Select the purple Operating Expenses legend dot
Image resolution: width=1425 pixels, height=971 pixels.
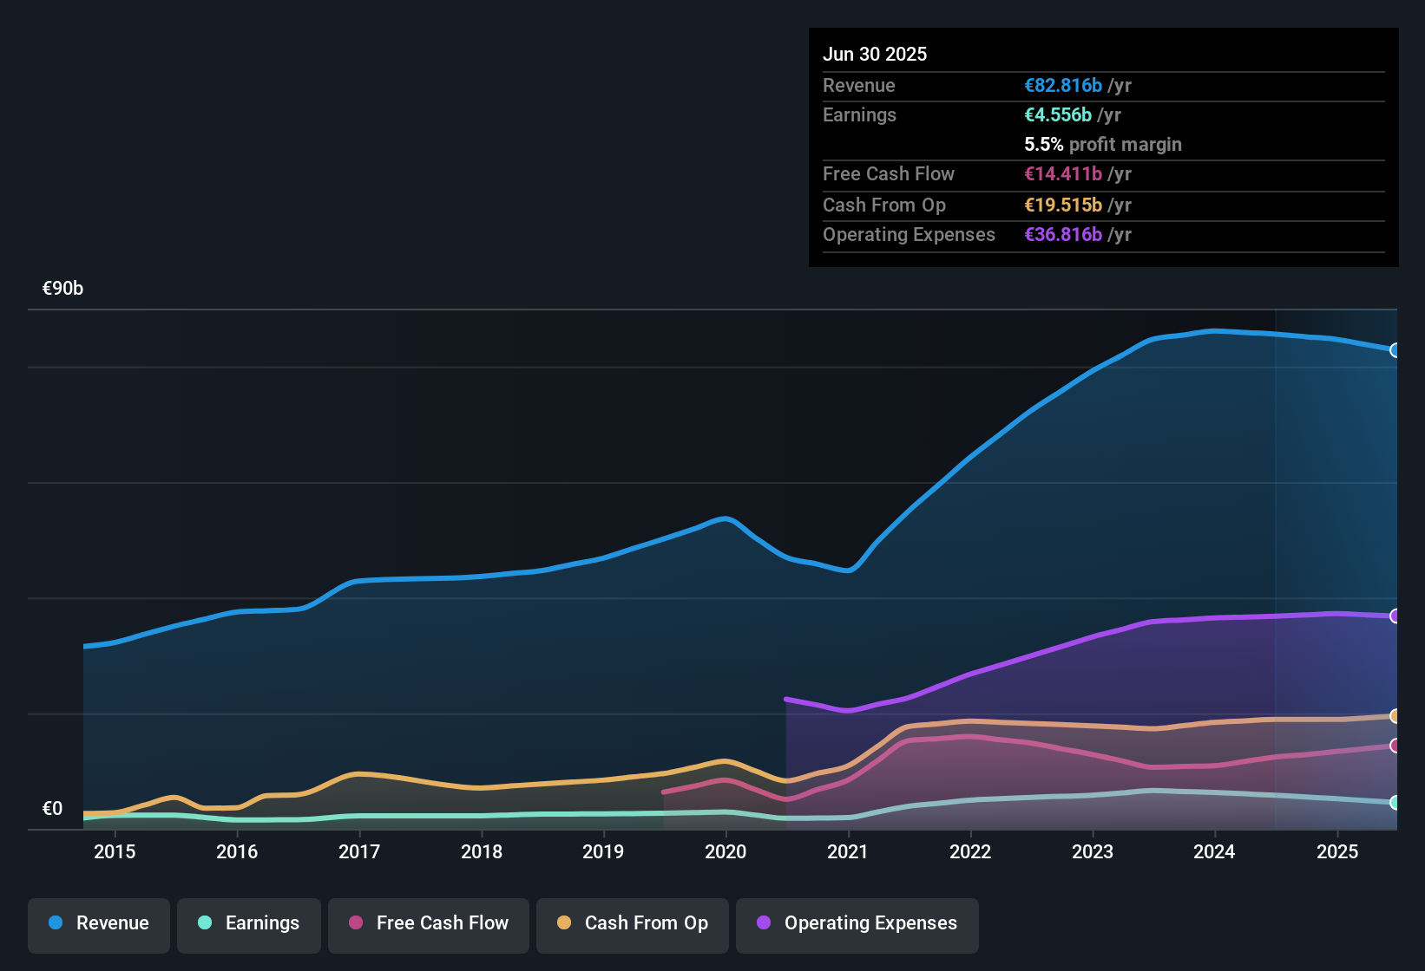(x=763, y=923)
